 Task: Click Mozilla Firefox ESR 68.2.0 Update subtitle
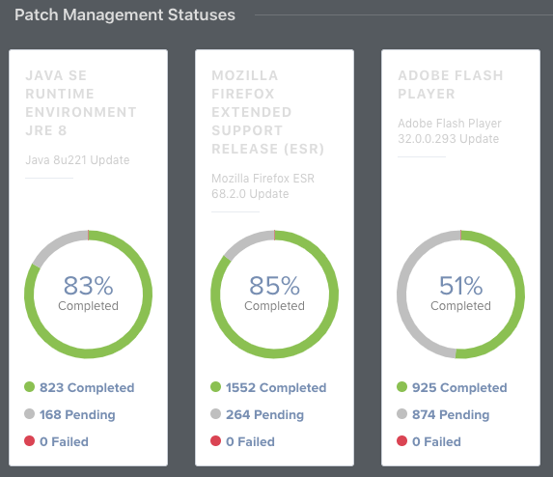point(263,186)
